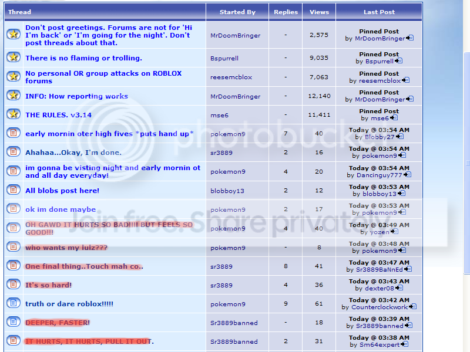Click the page vertical scrollbar
This screenshot has width=470, height=352.
[466, 163]
